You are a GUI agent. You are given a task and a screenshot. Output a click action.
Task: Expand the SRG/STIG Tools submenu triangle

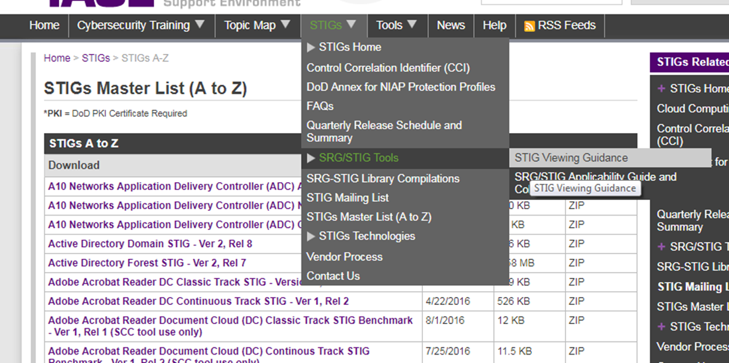[311, 158]
